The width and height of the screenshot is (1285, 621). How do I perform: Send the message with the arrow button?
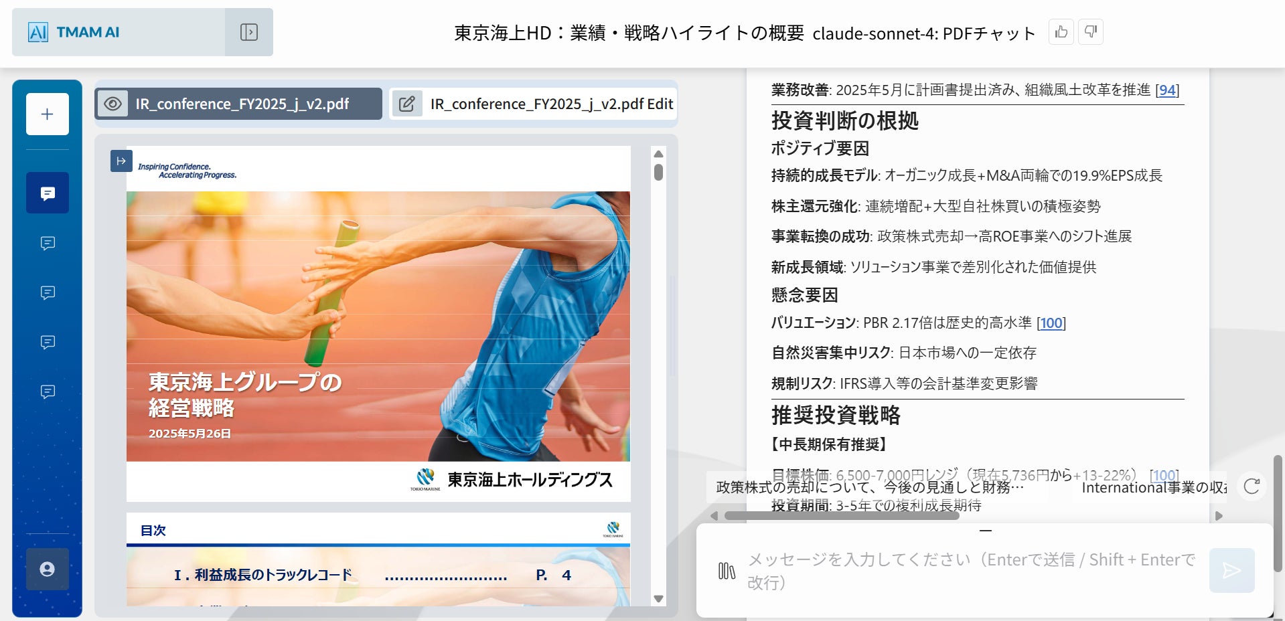(1231, 570)
